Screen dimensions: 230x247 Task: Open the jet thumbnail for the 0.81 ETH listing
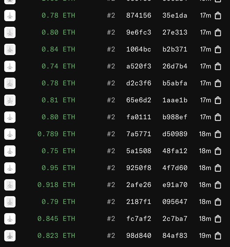(x=10, y=100)
